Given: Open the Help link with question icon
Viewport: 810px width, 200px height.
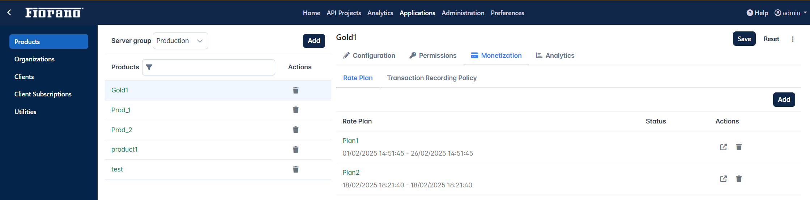Looking at the screenshot, I should pyautogui.click(x=757, y=13).
